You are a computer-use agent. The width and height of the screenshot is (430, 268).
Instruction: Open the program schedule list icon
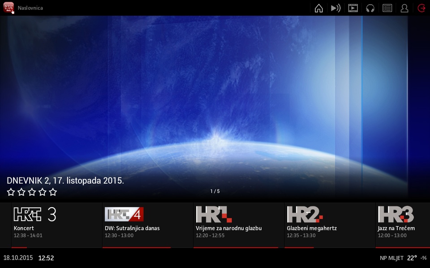(x=387, y=8)
